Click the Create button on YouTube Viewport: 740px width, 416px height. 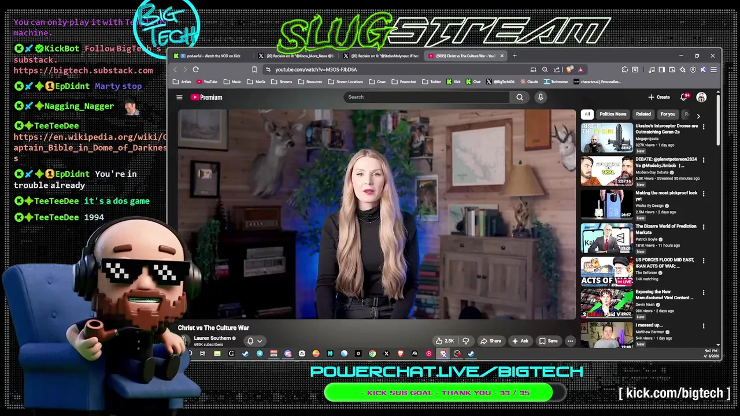click(659, 97)
